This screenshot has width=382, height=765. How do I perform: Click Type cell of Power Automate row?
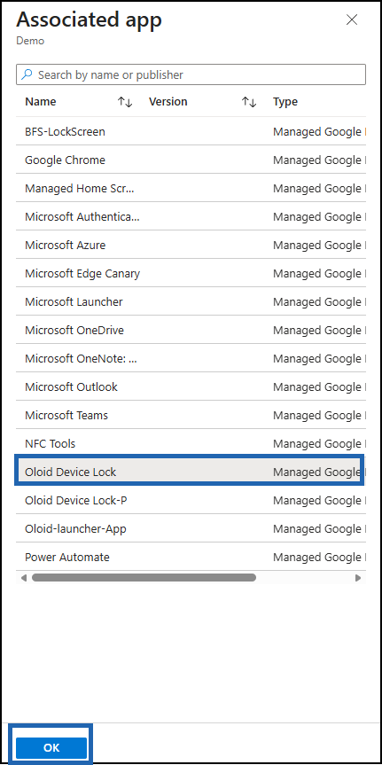coord(319,558)
